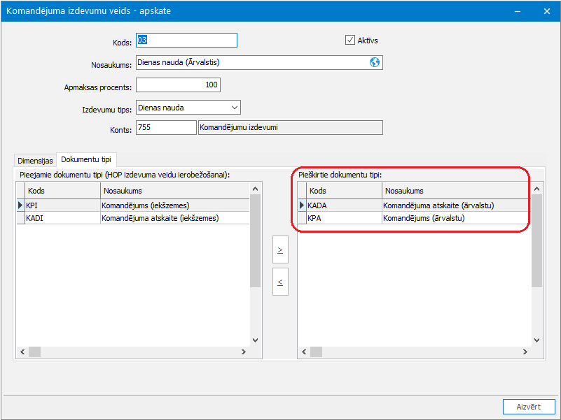Click the move-right arrow button between lists

pyautogui.click(x=280, y=249)
